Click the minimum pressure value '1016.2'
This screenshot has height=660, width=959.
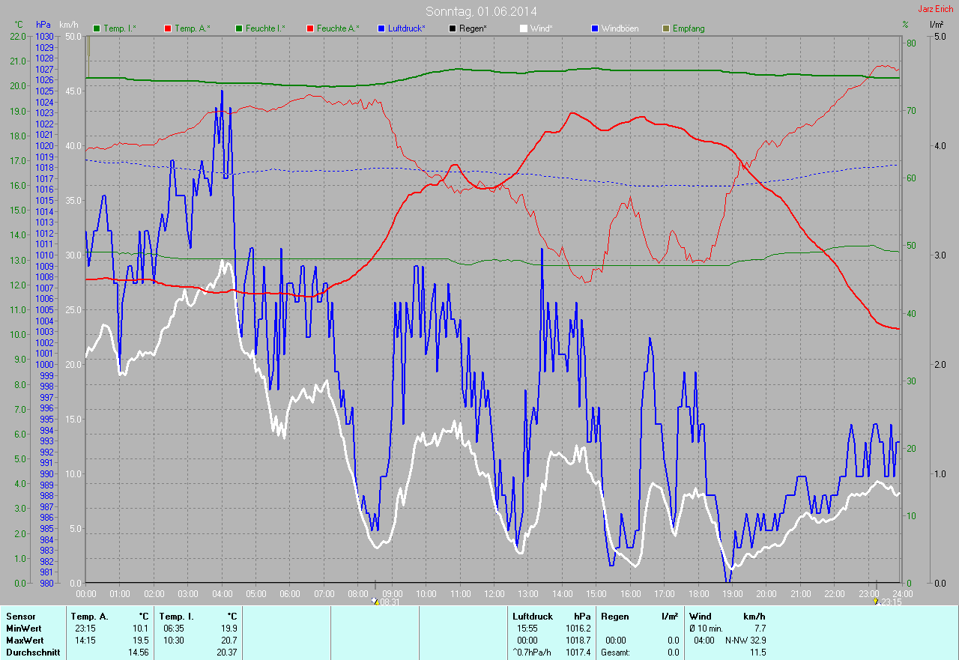coord(577,629)
